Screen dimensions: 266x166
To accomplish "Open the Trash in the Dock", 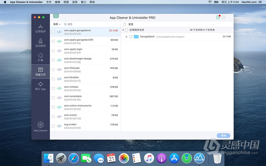I will (x=217, y=158).
